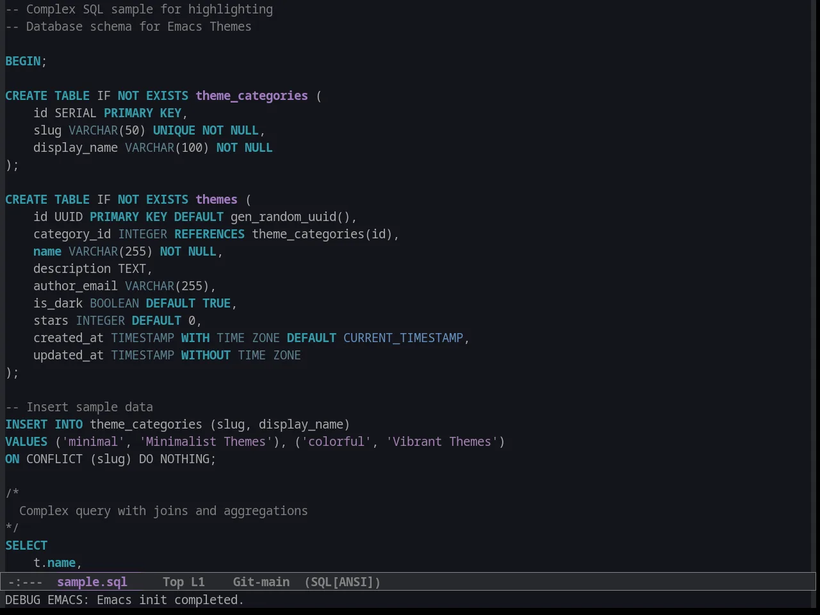Click VARCHAR(50) on the slug line
The height and width of the screenshot is (615, 820).
click(x=107, y=130)
